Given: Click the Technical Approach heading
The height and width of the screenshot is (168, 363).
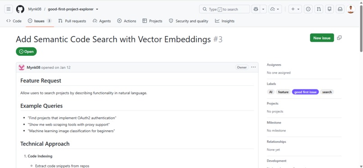Looking at the screenshot, I should tap(45, 144).
